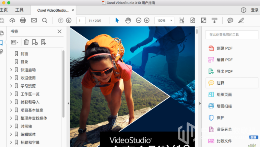Screen dimensions: 260x147
Task: Delete selected bookmark with trash icon
Action: 26,42
